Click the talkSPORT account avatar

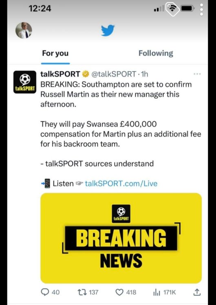(x=25, y=82)
